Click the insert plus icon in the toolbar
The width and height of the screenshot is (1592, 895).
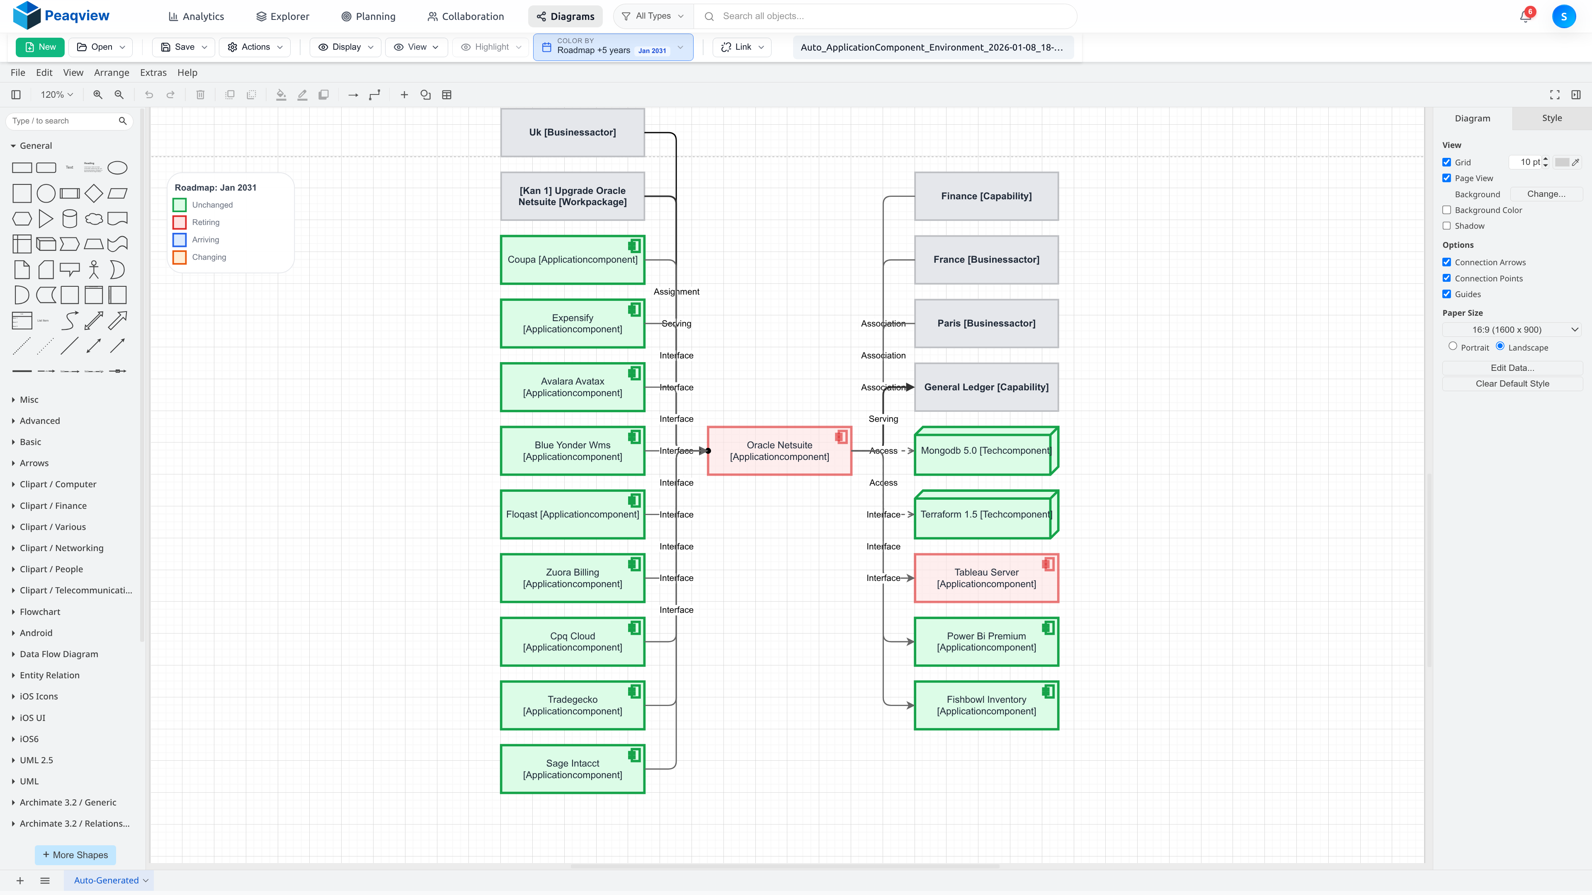(x=404, y=94)
